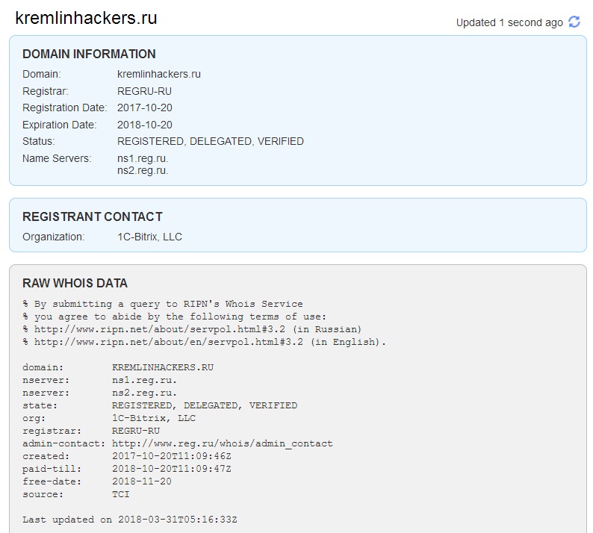Click the refresh icon beside the updated time
This screenshot has width=593, height=533.
point(574,22)
